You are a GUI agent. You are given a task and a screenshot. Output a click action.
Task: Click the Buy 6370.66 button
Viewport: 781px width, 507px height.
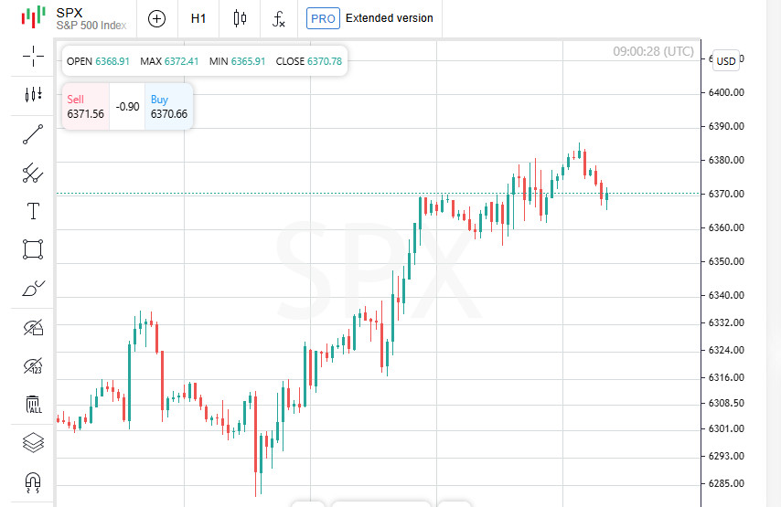[169, 107]
